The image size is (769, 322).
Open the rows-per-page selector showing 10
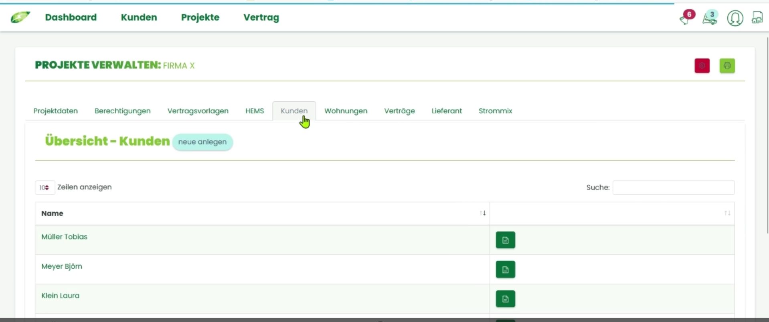coord(45,187)
